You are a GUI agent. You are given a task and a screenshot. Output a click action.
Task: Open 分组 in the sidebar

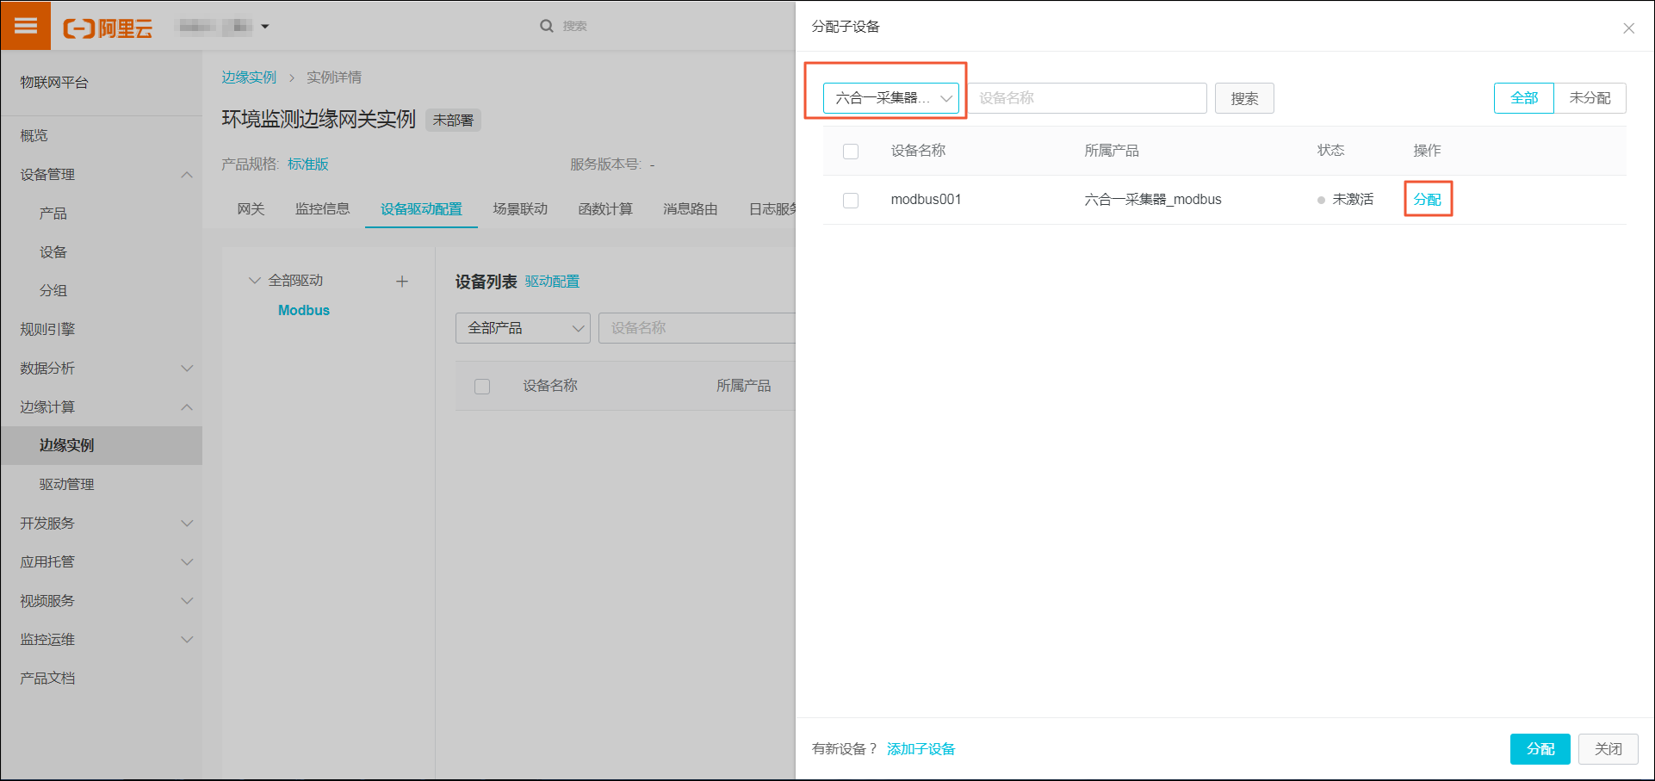point(53,291)
